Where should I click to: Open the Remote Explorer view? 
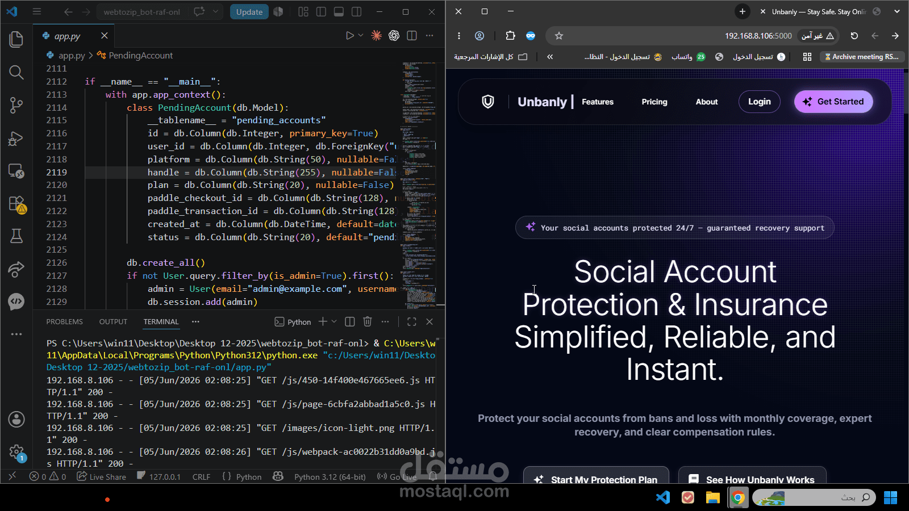tap(16, 171)
